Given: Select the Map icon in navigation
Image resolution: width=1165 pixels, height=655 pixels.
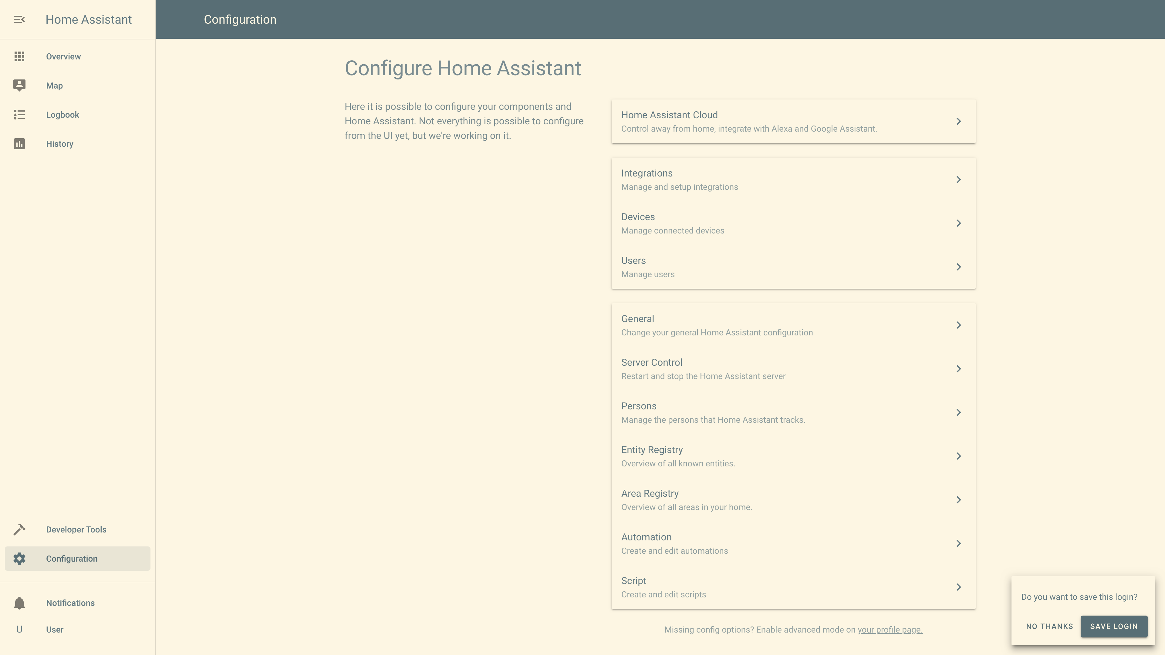Looking at the screenshot, I should [x=19, y=86].
